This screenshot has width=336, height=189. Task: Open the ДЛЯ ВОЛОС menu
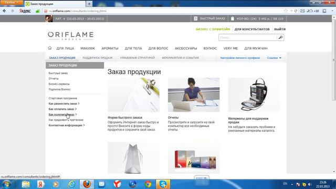pyautogui.click(x=158, y=48)
